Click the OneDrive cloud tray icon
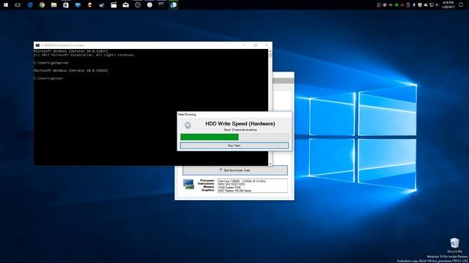 pyautogui.click(x=425, y=5)
